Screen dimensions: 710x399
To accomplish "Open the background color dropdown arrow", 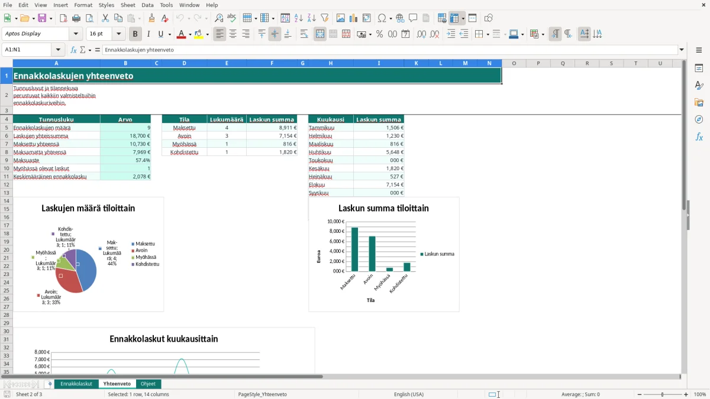I will point(206,34).
